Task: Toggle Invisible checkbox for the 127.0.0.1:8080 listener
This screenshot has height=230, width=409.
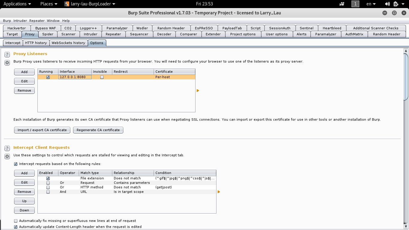Action: 102,77
